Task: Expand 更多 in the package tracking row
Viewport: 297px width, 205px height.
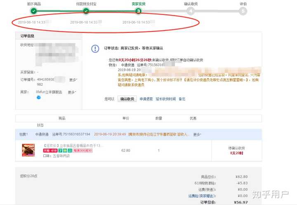Action: pos(197,134)
